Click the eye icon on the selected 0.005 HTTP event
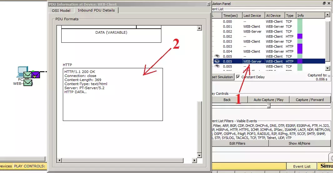 pos(217,61)
